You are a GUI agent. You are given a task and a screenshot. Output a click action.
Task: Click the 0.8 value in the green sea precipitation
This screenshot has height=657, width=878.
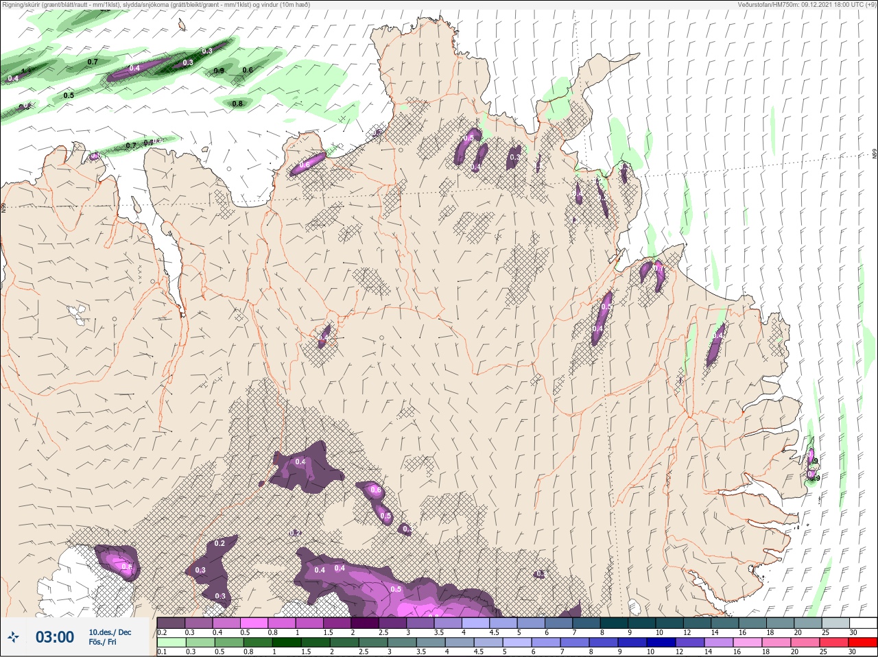237,104
